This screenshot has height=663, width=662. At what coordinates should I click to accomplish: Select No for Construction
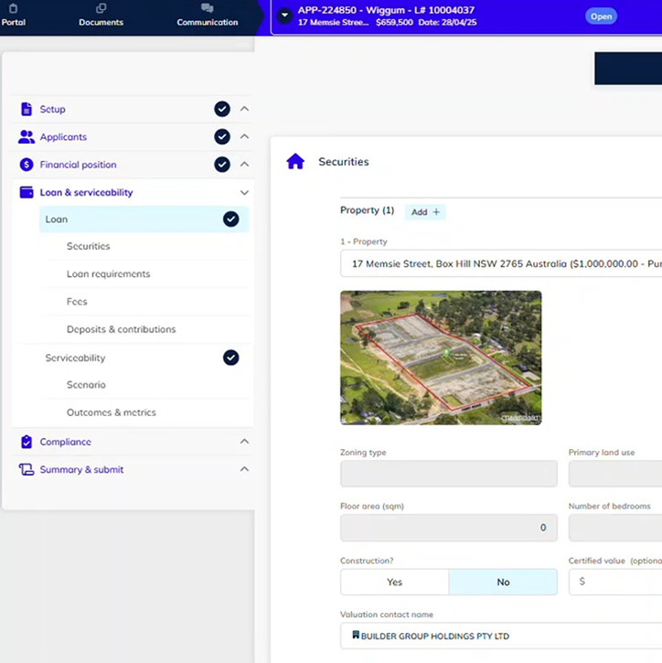point(503,583)
